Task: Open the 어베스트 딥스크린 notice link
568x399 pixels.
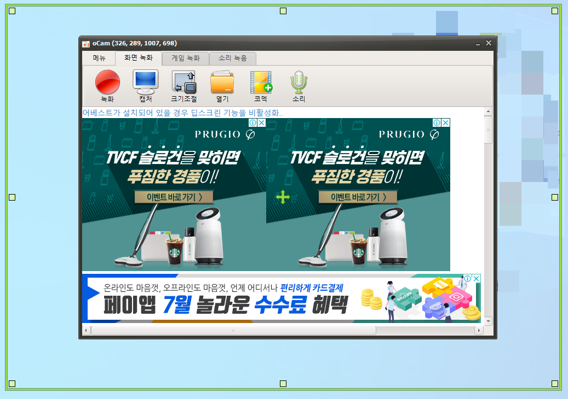Action: 182,113
